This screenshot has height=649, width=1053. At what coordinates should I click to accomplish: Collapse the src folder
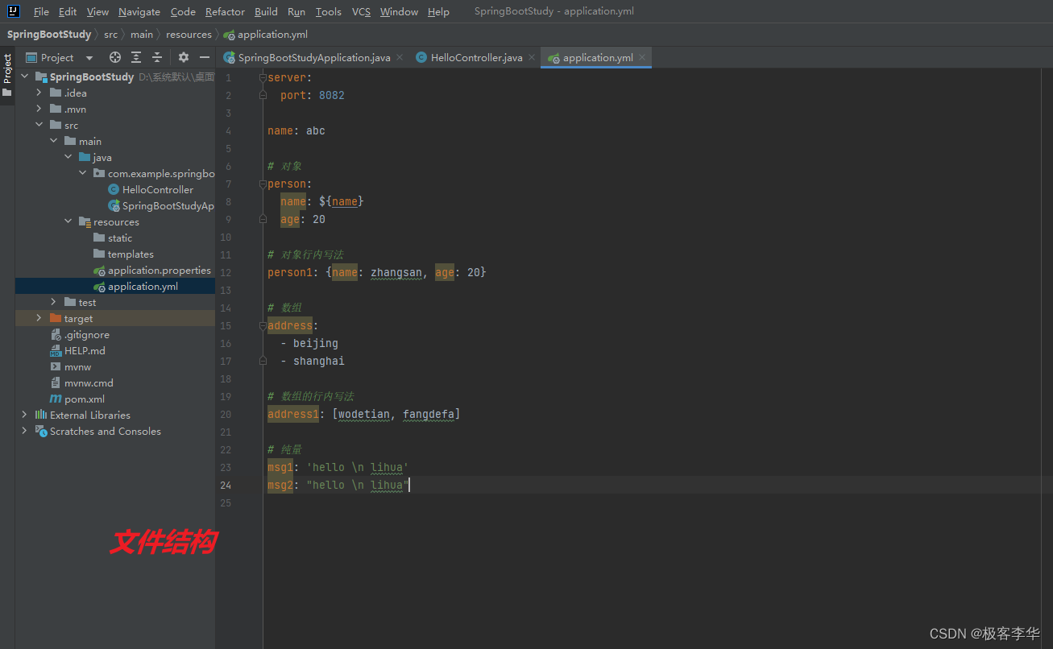pos(39,126)
